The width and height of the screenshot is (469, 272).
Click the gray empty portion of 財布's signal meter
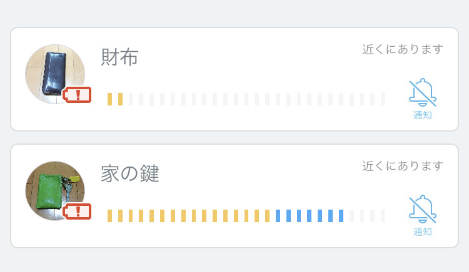pyautogui.click(x=257, y=99)
